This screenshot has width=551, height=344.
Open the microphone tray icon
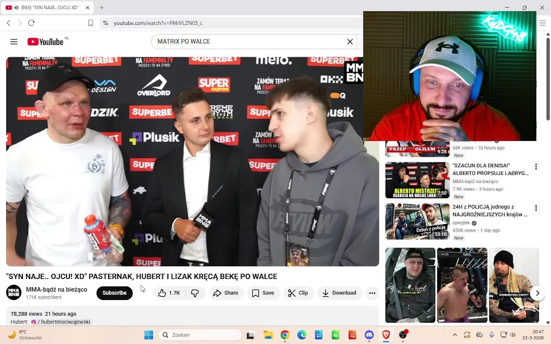pos(492,335)
